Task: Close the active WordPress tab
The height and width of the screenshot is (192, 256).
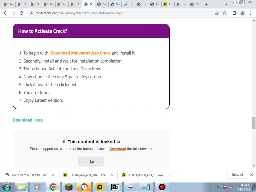Action: pos(91,4)
